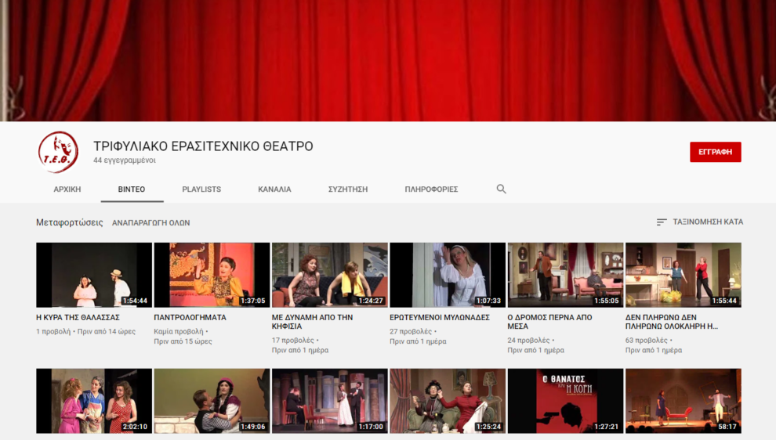776x440 pixels.
Task: Play the 1:54:44 video thumbnail
Action: [94, 275]
